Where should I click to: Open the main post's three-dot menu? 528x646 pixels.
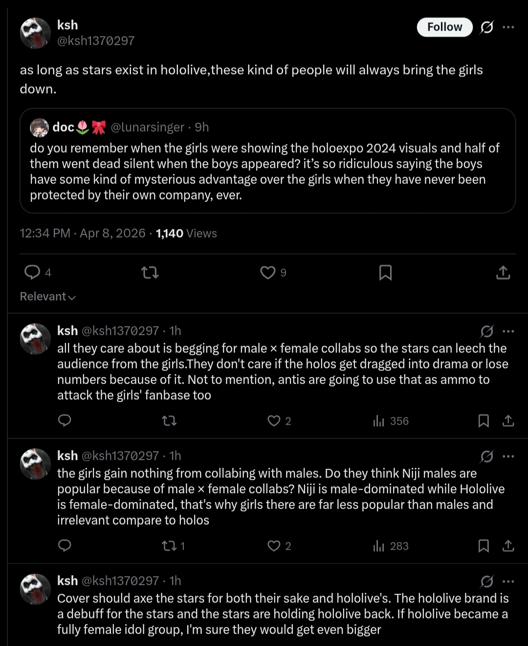(508, 27)
